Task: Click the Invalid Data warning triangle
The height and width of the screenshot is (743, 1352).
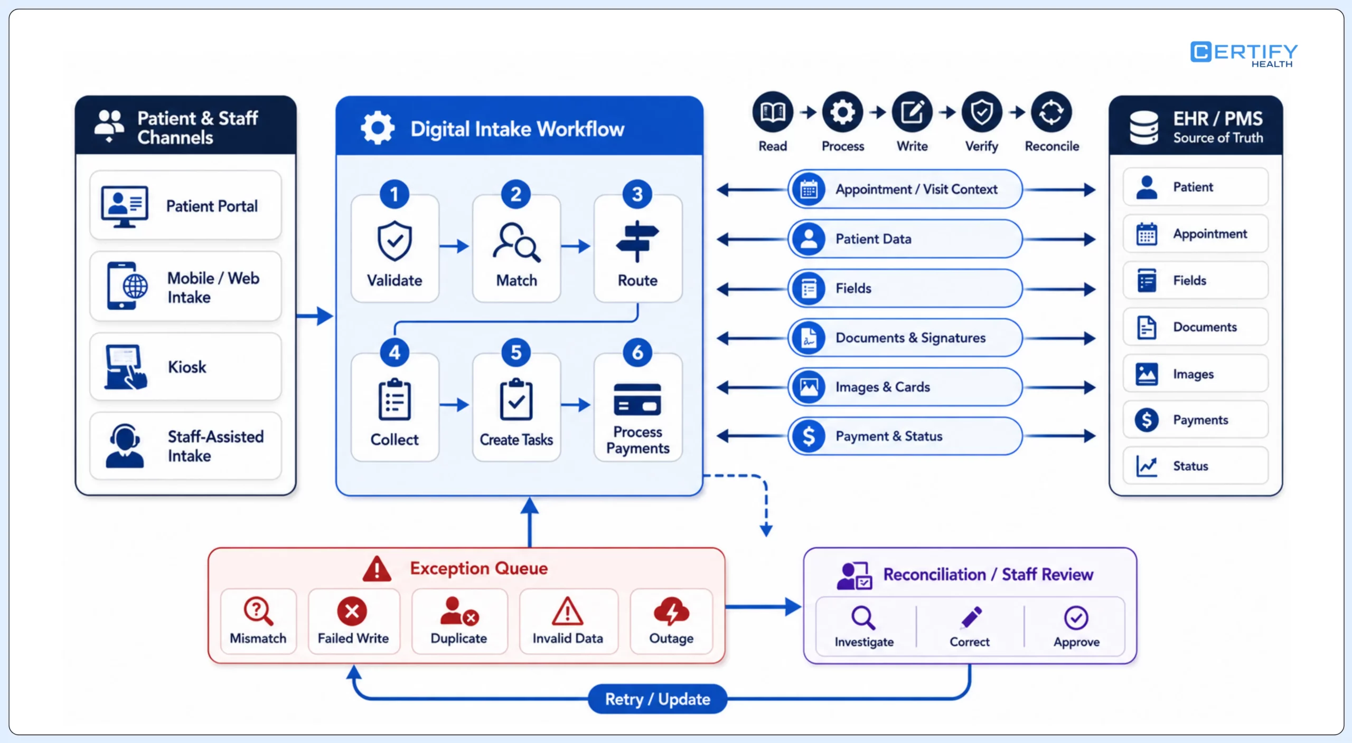Action: coord(567,611)
